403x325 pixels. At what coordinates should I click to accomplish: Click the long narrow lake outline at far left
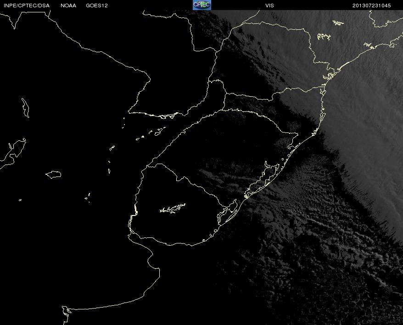(x=25, y=108)
